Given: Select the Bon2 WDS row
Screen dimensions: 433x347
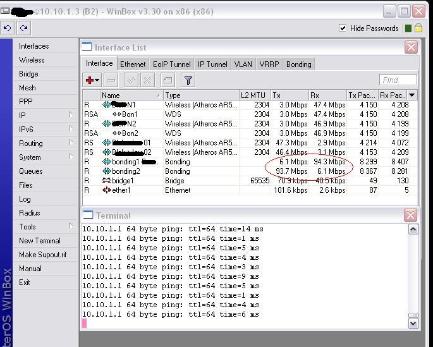Looking at the screenshot, I should [x=250, y=133].
